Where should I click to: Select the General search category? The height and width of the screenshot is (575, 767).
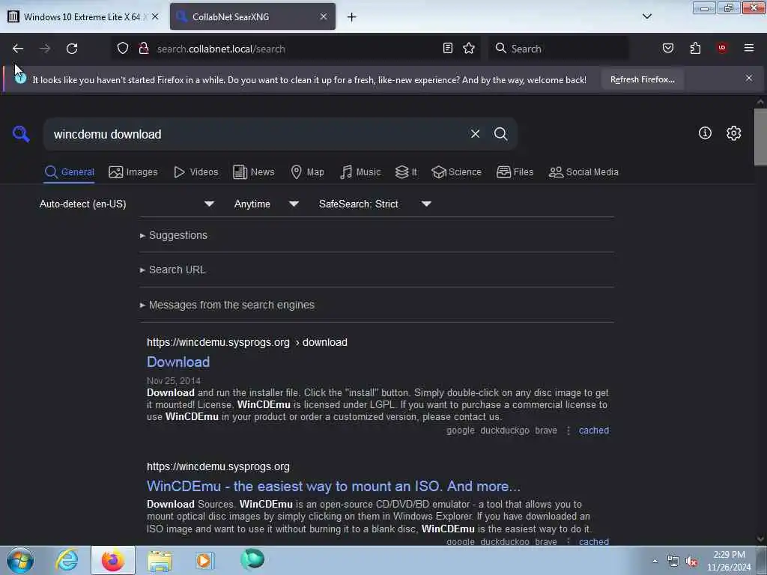tap(69, 172)
